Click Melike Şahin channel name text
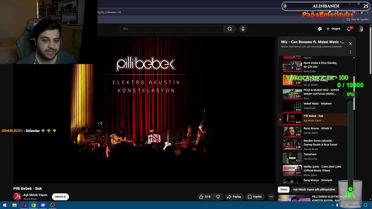The width and height of the screenshot is (372, 209). point(310,175)
